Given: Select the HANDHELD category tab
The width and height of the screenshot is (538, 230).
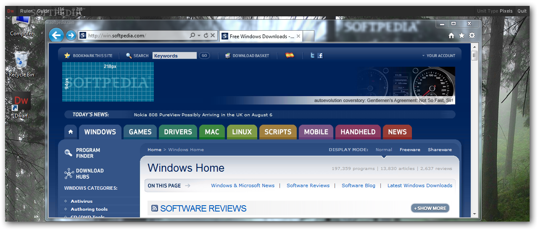Looking at the screenshot, I should click(x=358, y=132).
